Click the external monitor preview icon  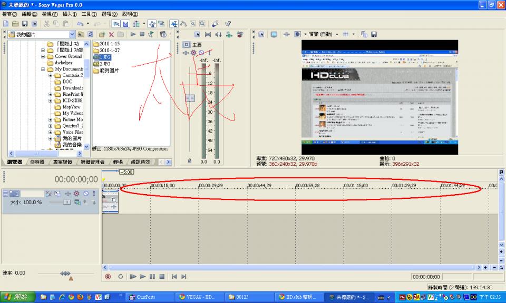[x=274, y=34]
